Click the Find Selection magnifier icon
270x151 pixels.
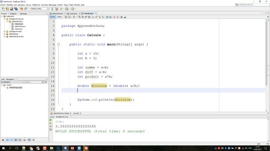pyautogui.click(x=79, y=17)
